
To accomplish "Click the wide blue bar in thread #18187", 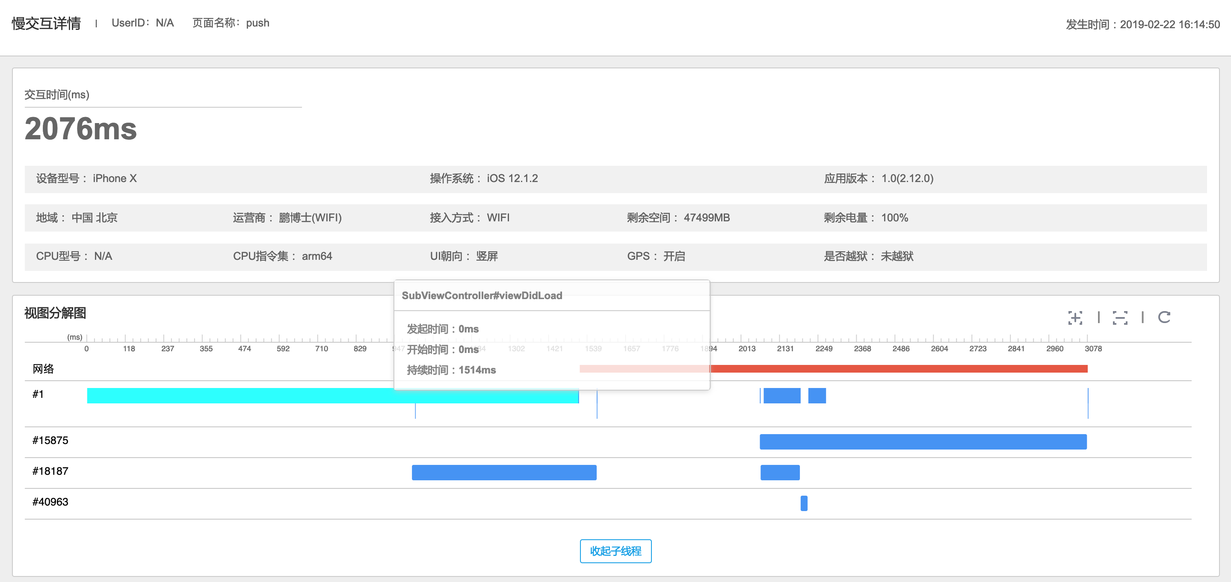I will tap(504, 473).
